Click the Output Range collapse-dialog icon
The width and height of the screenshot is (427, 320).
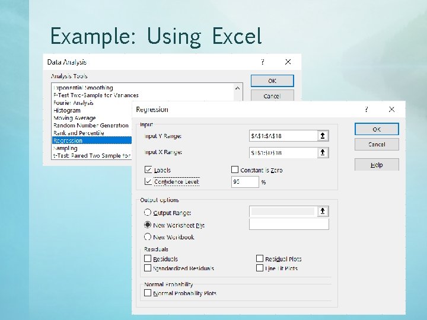[323, 211]
